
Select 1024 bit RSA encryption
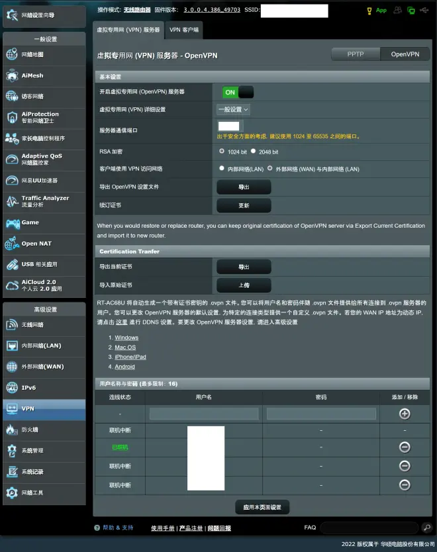[222, 151]
